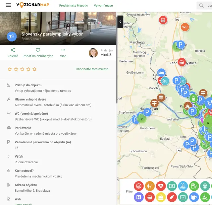Click 'Parkovanie' heading
212x205 pixels.
23,128
